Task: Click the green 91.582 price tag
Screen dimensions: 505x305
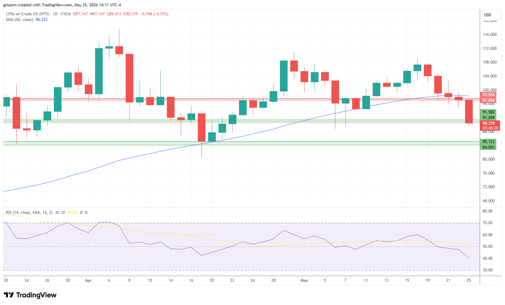Action: tap(489, 112)
